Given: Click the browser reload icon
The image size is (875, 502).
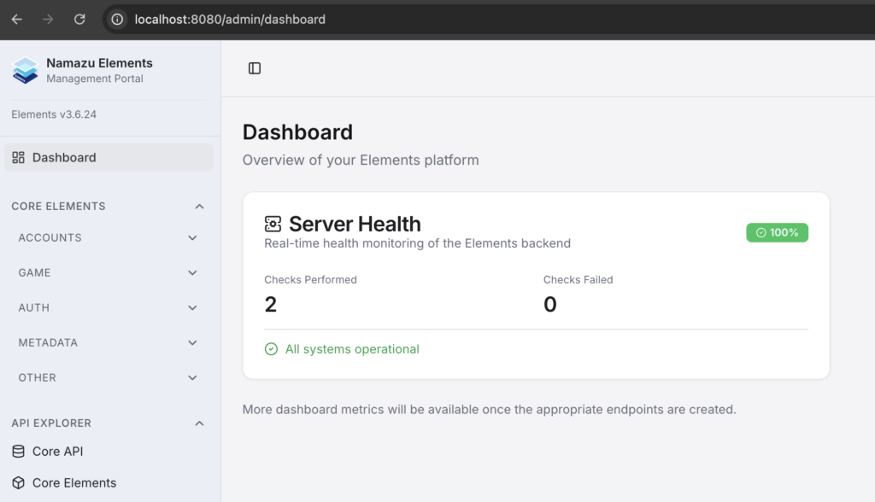Looking at the screenshot, I should click(x=79, y=19).
